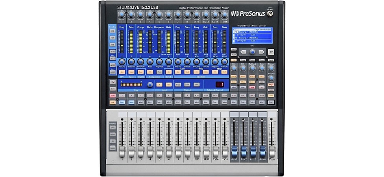384x177 pixels.
Task: Toggle the red Mute mode button
Action: (113, 96)
